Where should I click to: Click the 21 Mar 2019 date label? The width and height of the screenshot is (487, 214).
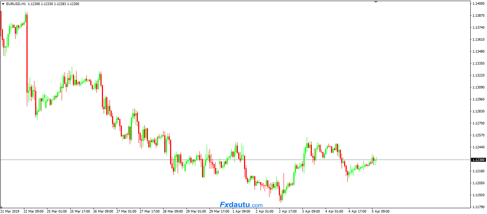pos(10,211)
